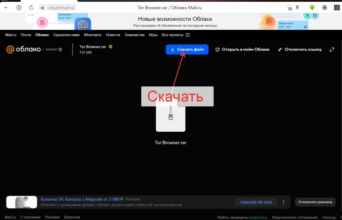Expand Все проекты grid menu

(176, 35)
